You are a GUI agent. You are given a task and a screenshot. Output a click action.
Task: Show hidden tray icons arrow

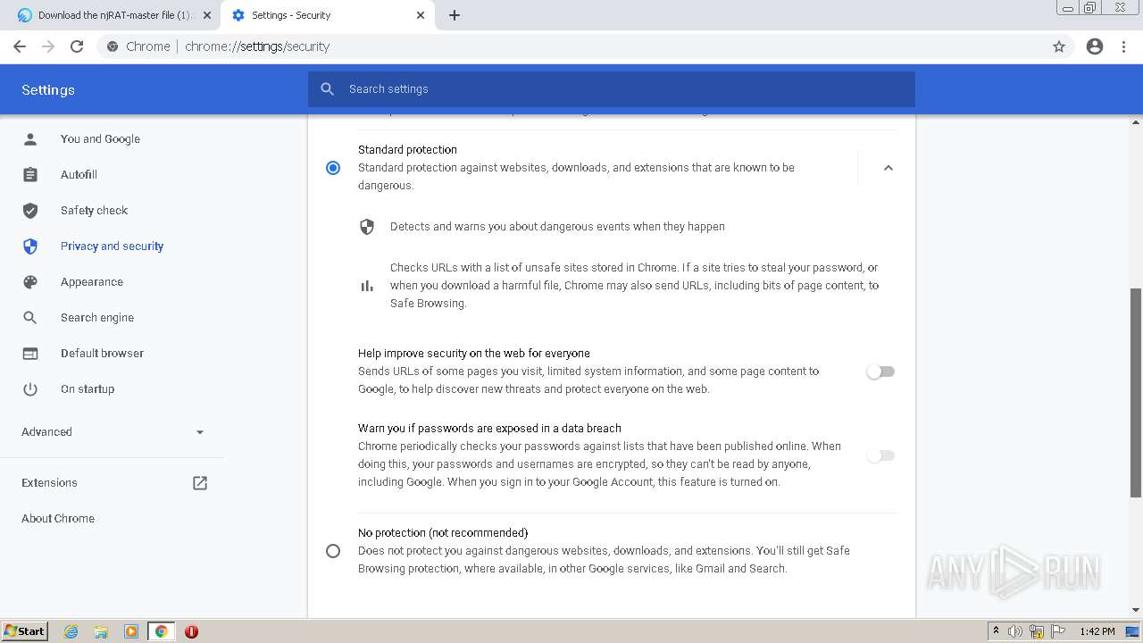[996, 631]
